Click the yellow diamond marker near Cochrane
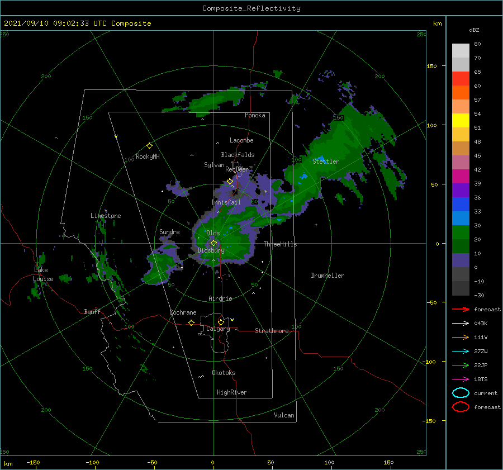Screen dimensions: 503x470 [191, 323]
